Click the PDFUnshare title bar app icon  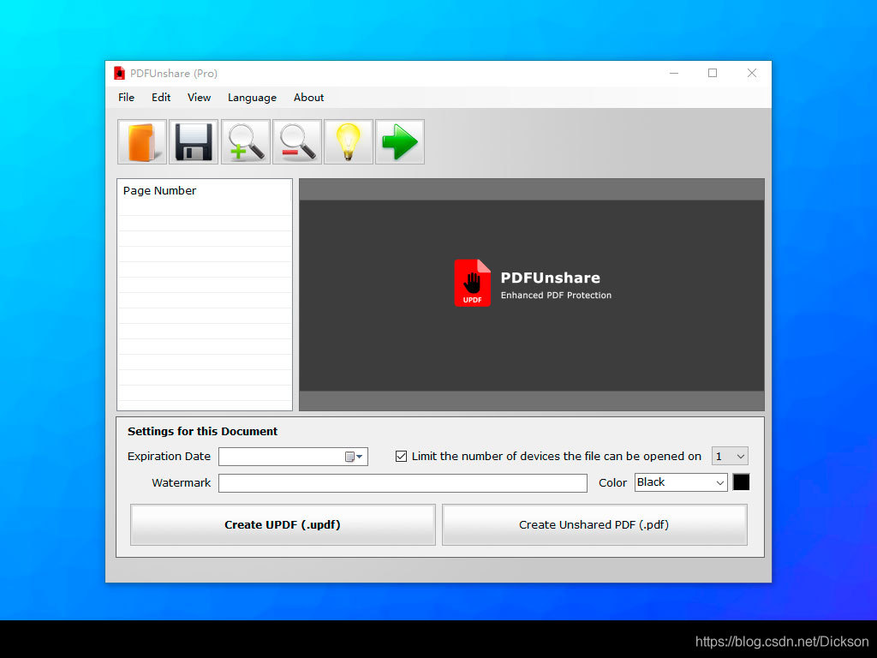coord(119,74)
